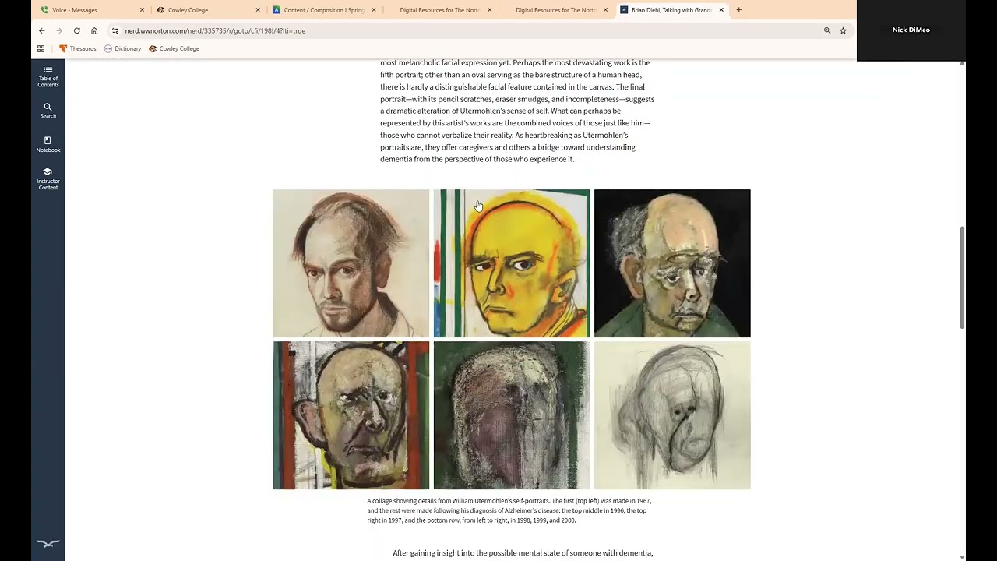The width and height of the screenshot is (997, 561).
Task: Open the Thesaurus bookmark
Action: (x=78, y=48)
